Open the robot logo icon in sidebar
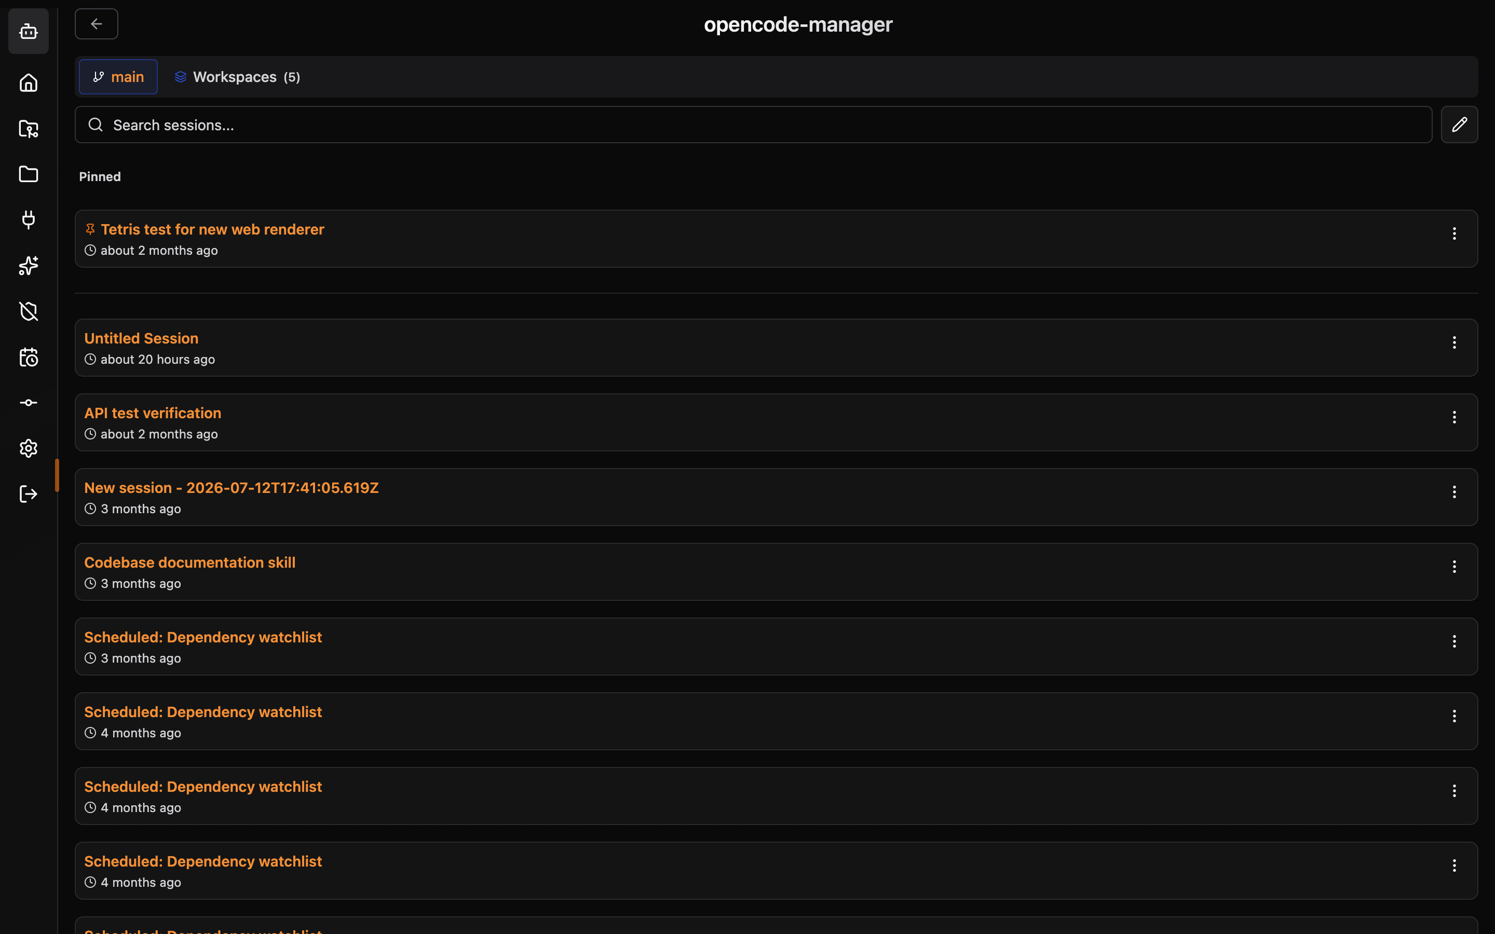 tap(29, 31)
